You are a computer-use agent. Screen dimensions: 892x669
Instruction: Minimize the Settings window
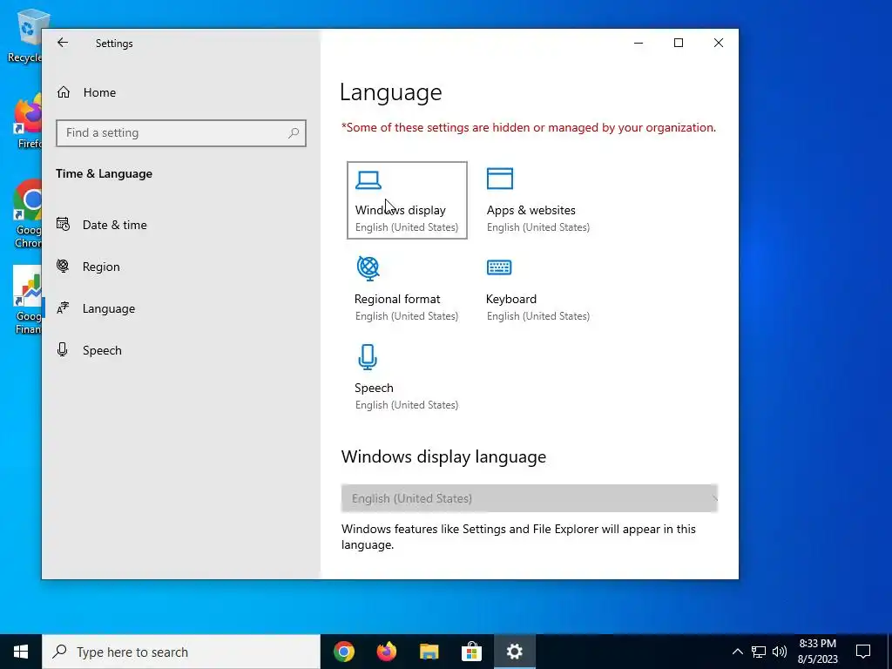point(639,43)
